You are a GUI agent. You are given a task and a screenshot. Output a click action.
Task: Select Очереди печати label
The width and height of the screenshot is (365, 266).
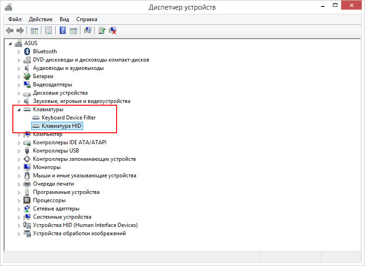[x=53, y=184]
